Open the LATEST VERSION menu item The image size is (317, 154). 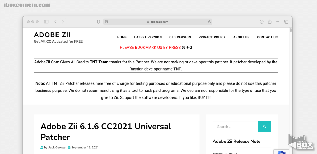click(148, 37)
